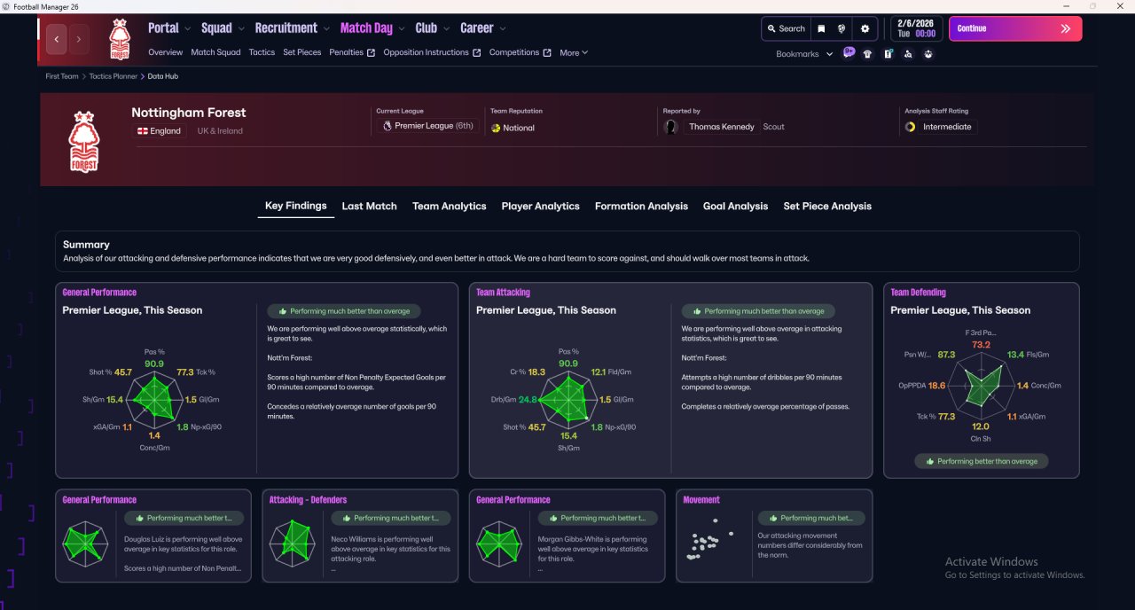
Task: Expand the Bookmarks dropdown
Action: 804,53
